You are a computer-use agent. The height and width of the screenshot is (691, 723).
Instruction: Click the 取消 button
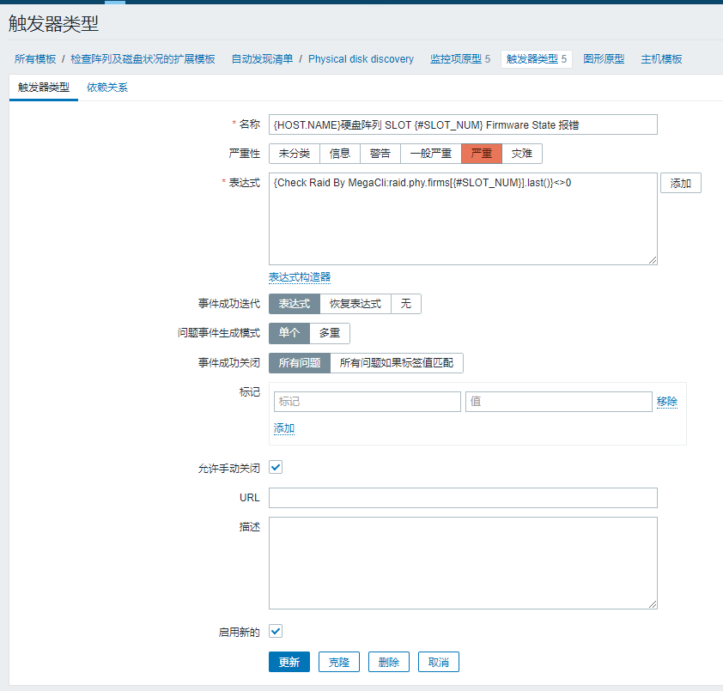(439, 662)
